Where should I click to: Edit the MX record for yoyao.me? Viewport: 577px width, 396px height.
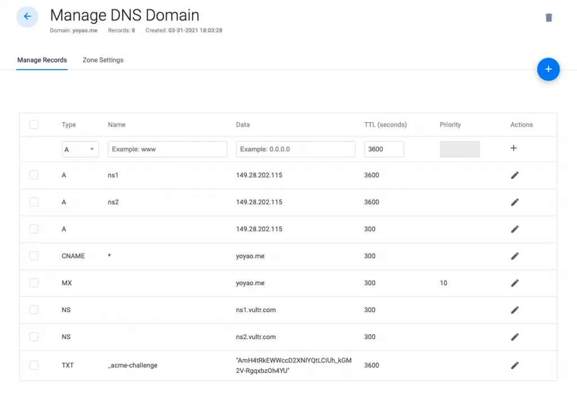(x=514, y=283)
